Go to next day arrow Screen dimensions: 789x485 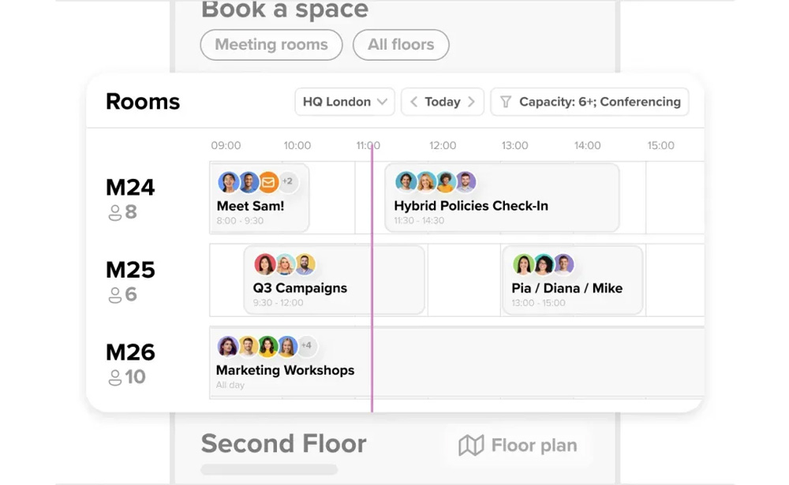click(472, 102)
